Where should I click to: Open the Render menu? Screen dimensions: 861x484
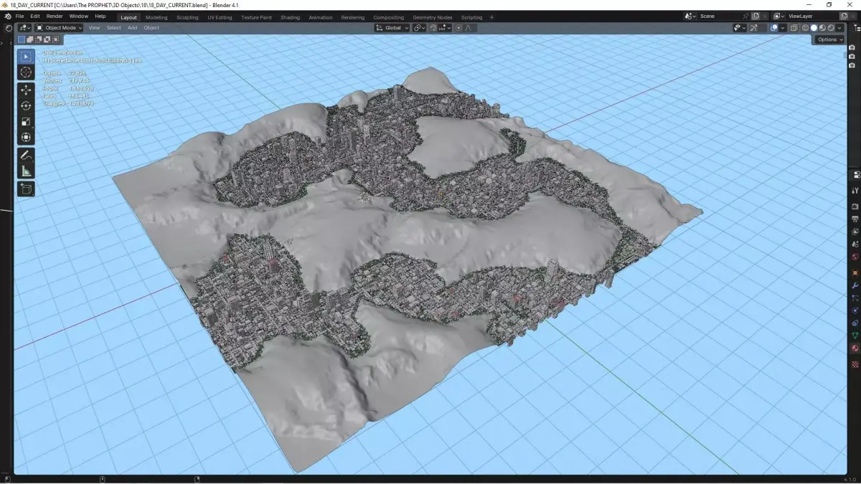click(x=55, y=16)
